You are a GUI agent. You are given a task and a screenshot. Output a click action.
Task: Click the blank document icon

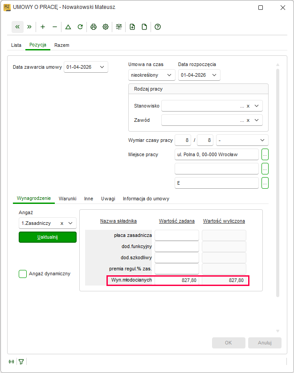(144, 27)
